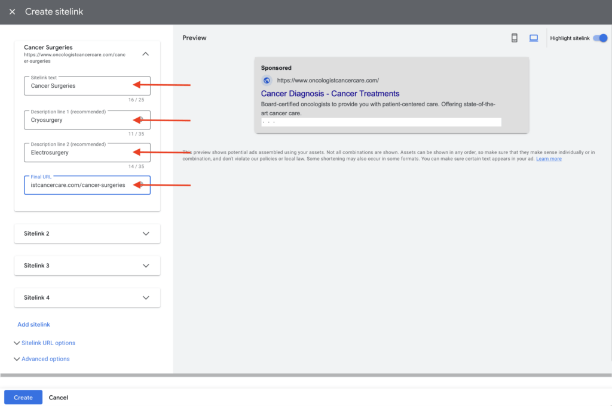Switch preview to desktop laptop view
The image size is (612, 406).
[x=534, y=38]
